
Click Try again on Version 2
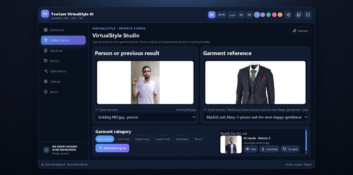click(x=290, y=149)
